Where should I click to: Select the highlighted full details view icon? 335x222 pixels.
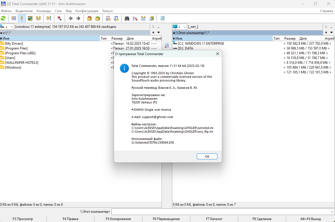click(x=22, y=19)
